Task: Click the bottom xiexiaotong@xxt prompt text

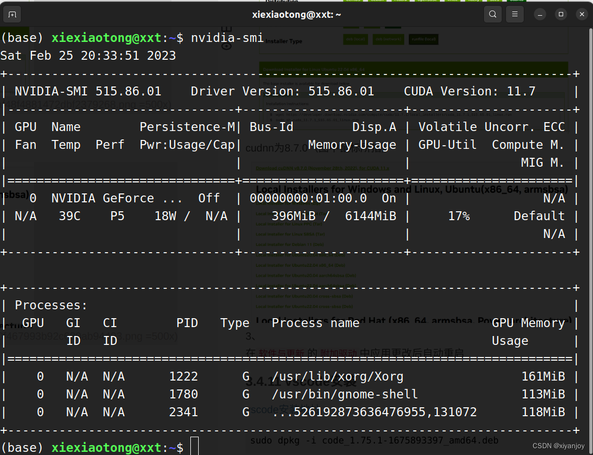Action: [106, 448]
